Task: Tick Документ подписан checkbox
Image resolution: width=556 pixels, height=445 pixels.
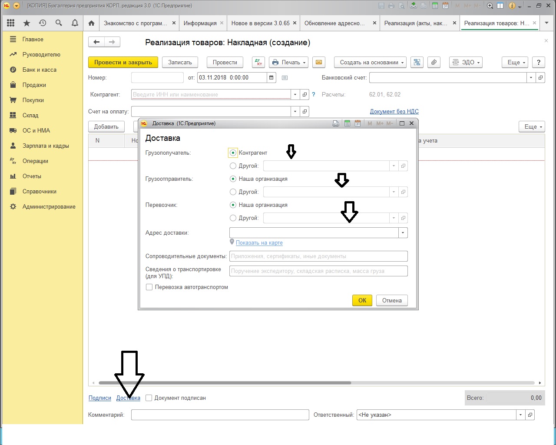Action: 149,398
